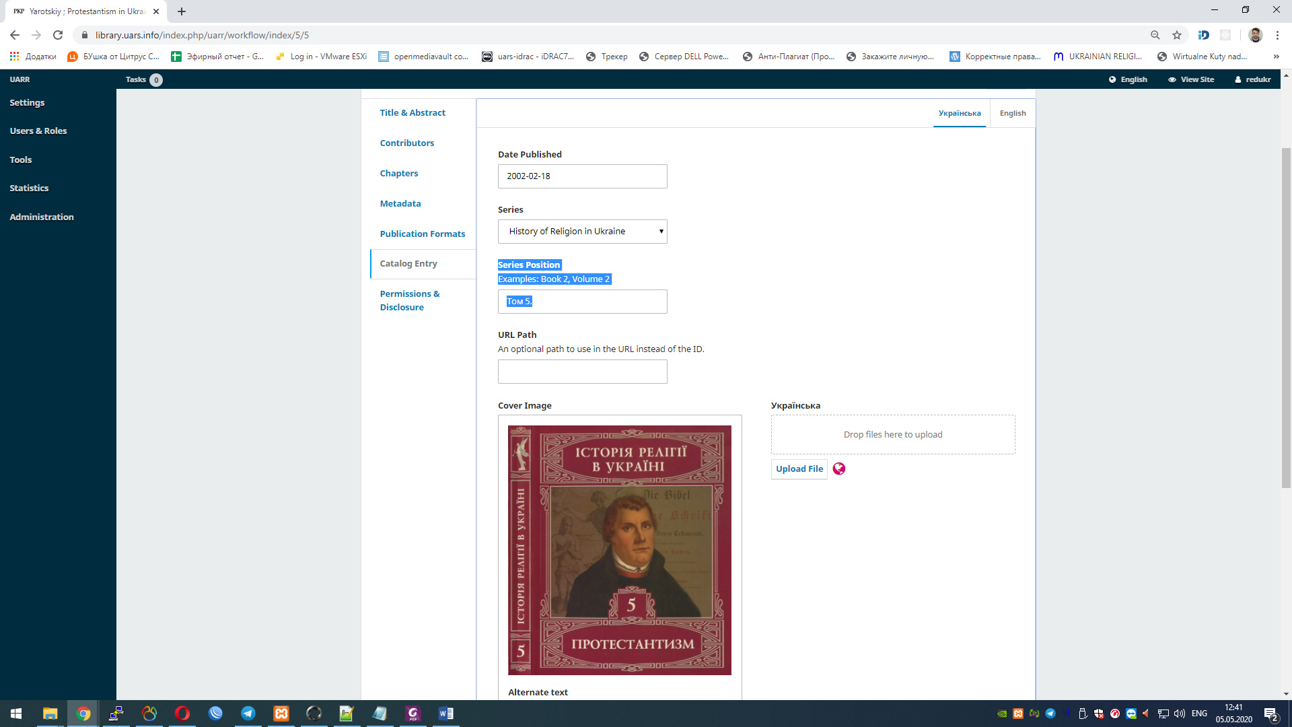Image resolution: width=1292 pixels, height=727 pixels.
Task: Open the Metadata tab
Action: coord(400,204)
